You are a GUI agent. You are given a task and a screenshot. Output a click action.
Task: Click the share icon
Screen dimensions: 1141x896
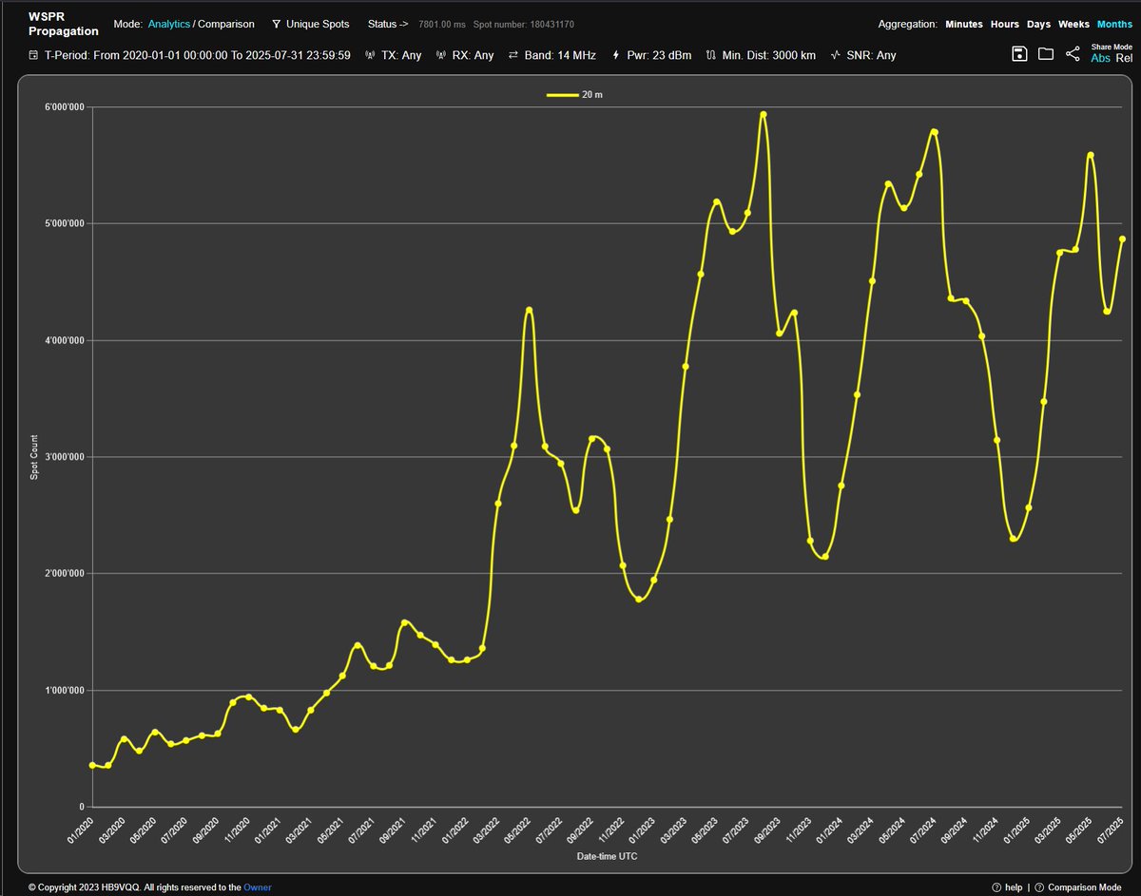pyautogui.click(x=1073, y=54)
